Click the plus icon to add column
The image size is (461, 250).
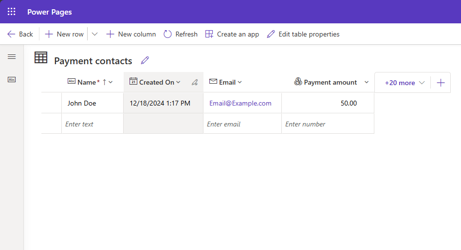pos(441,83)
